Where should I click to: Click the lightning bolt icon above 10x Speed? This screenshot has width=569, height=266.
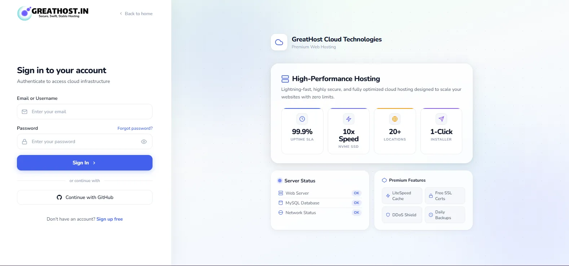click(349, 119)
